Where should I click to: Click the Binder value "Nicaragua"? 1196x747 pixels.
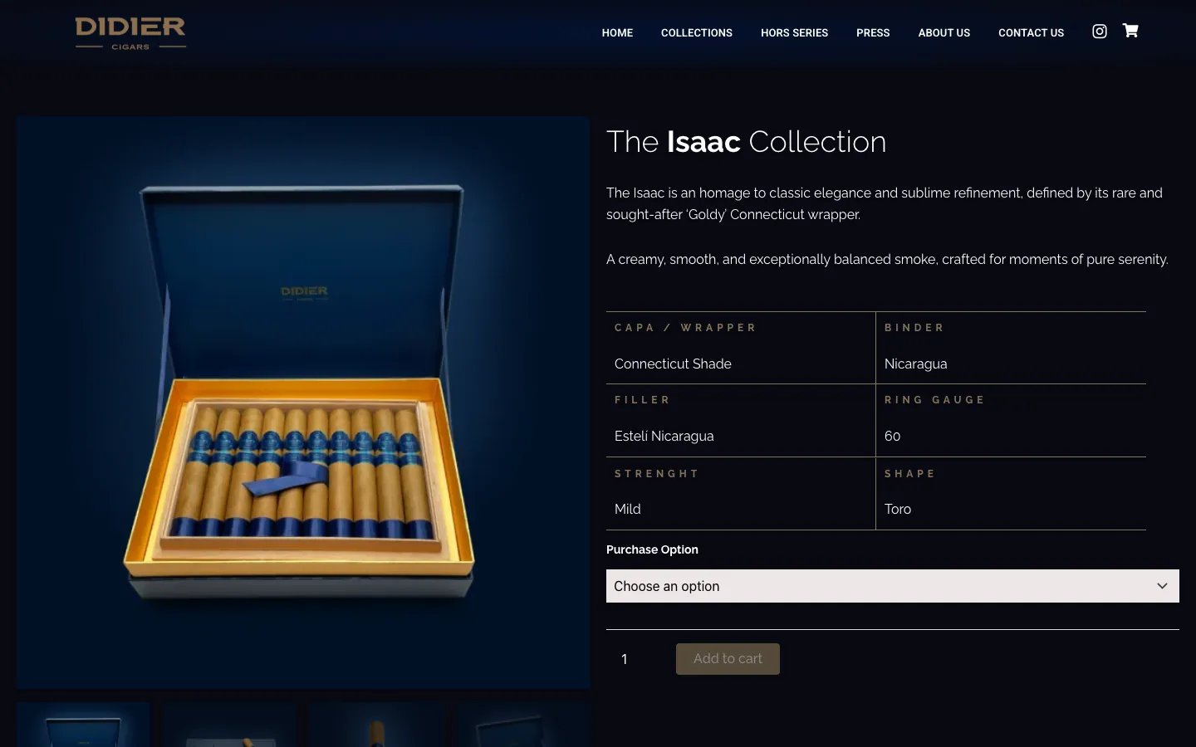[915, 364]
